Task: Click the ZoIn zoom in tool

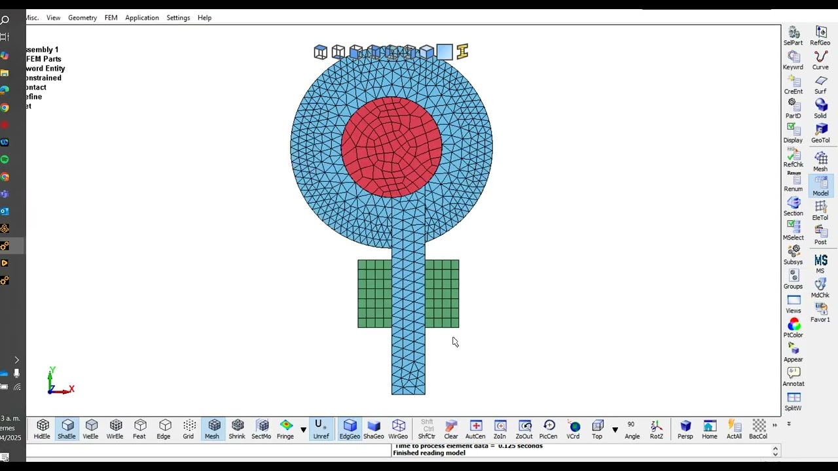Action: coord(500,430)
